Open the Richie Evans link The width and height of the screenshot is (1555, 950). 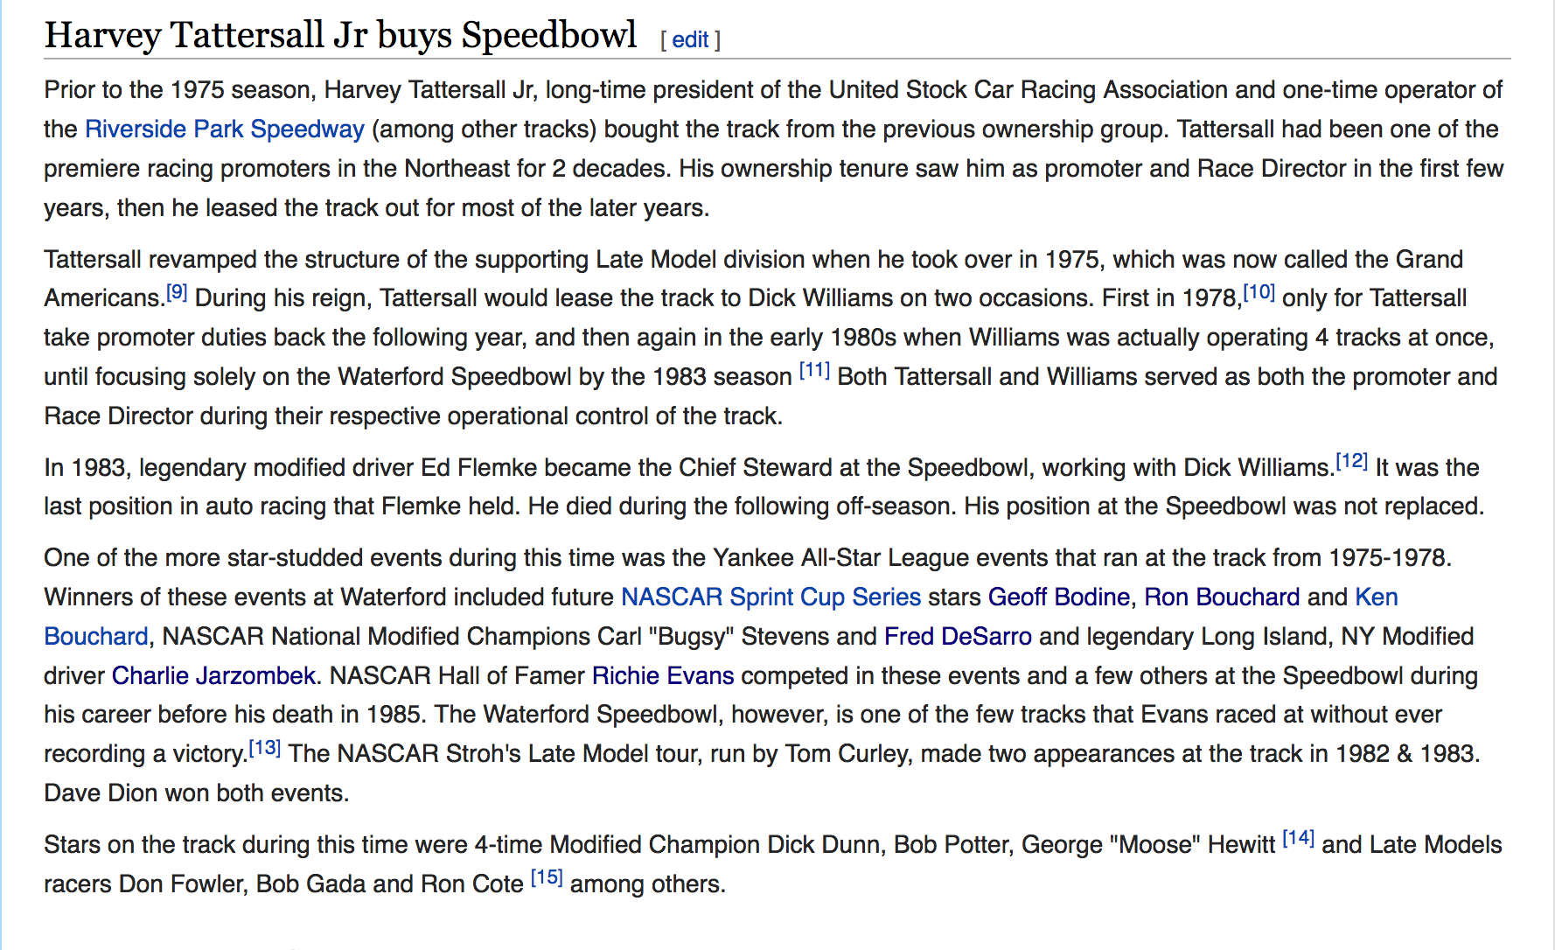tap(663, 675)
